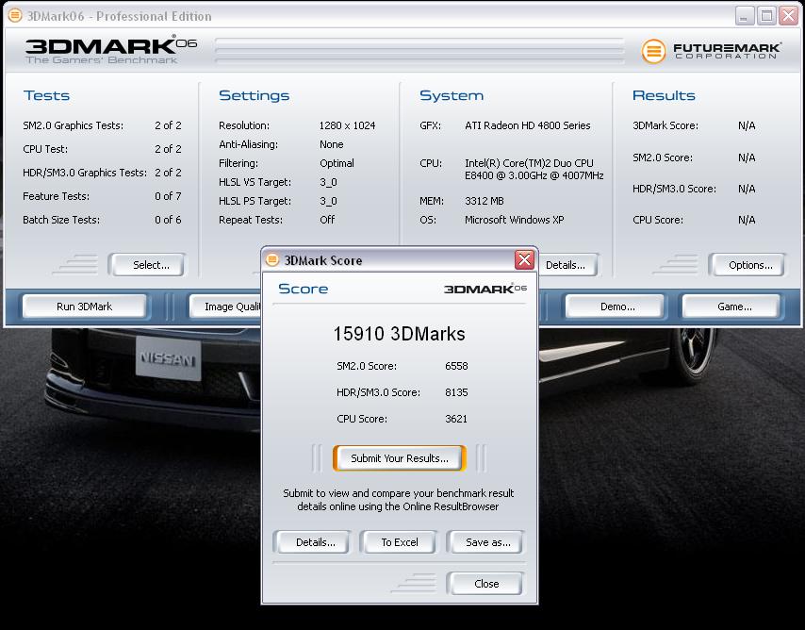Open system Details... in main window

[x=567, y=265]
